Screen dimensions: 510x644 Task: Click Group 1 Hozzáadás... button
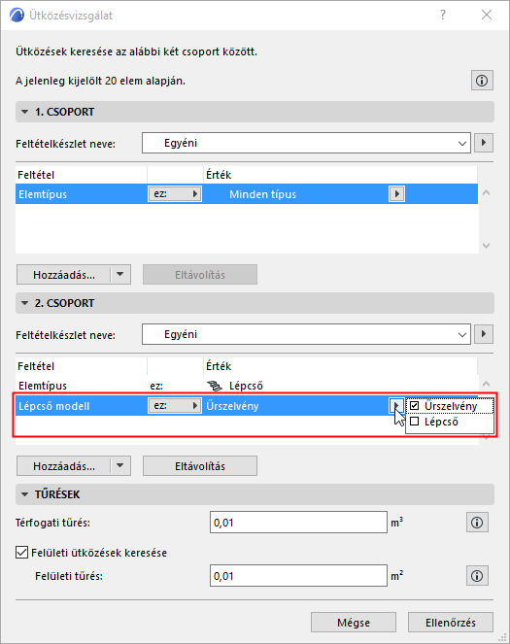click(x=64, y=274)
